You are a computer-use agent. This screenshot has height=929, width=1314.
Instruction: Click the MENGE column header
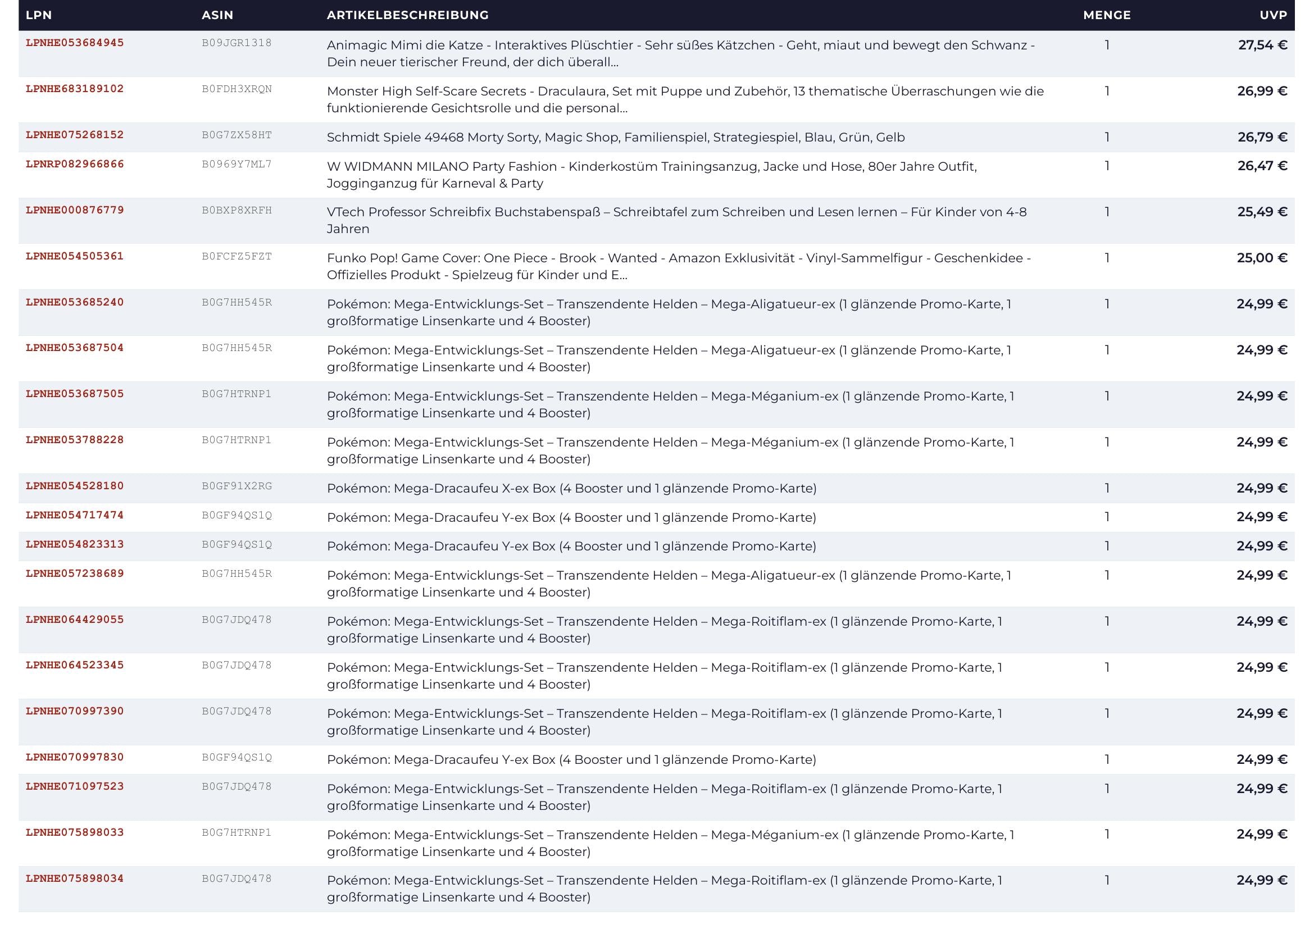click(1107, 15)
